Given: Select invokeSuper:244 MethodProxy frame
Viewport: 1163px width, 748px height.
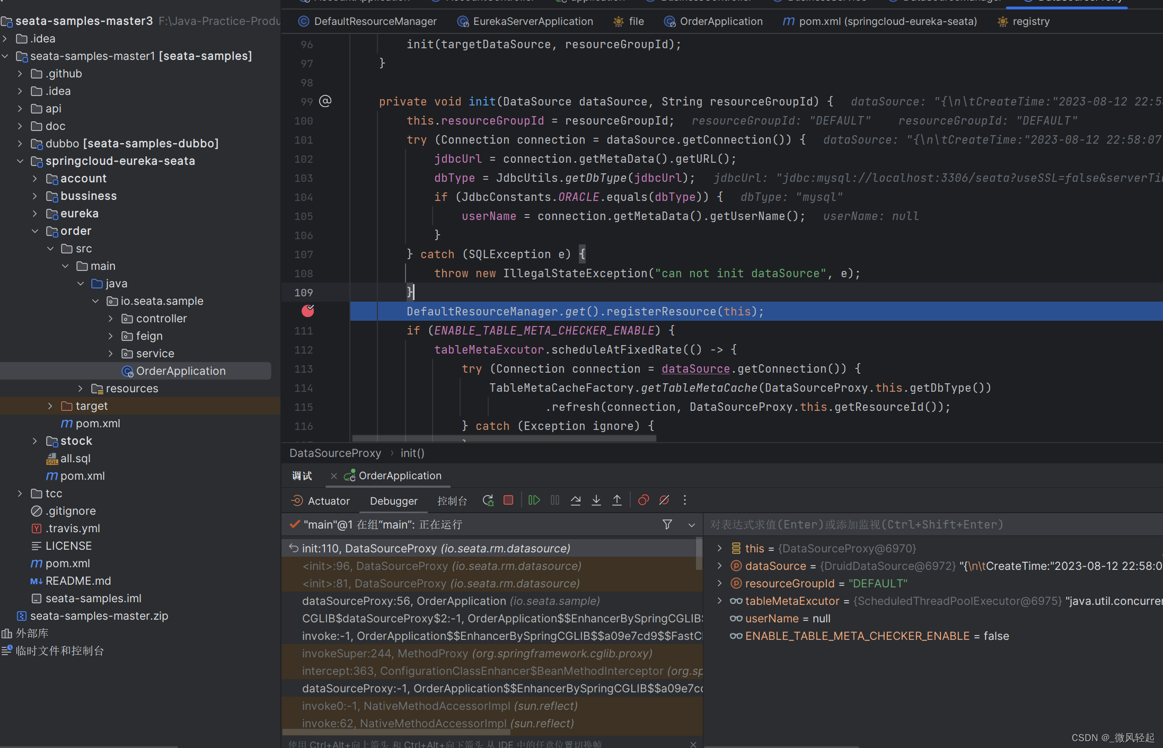Looking at the screenshot, I should [x=489, y=654].
